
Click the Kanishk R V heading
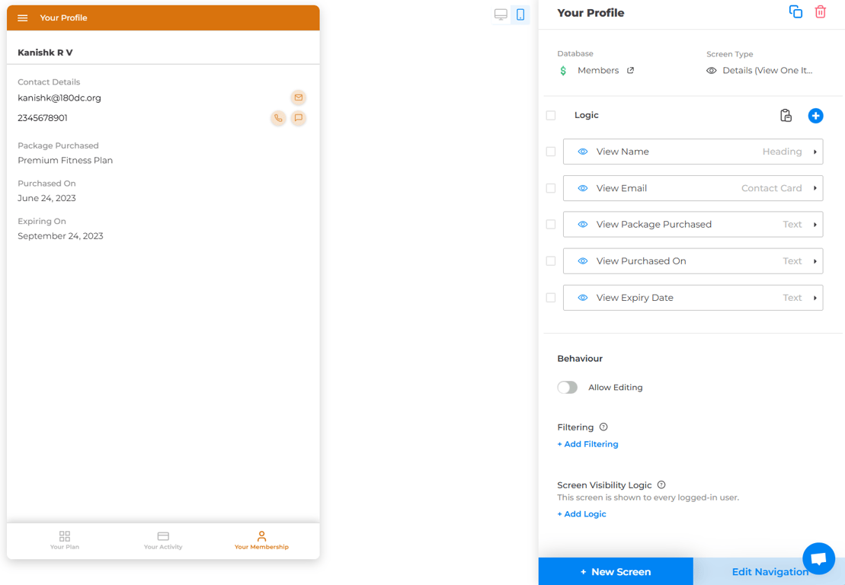[x=45, y=53]
